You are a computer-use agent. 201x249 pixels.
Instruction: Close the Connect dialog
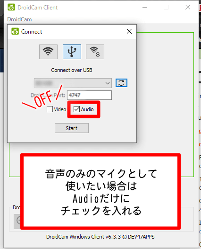pyautogui.click(x=129, y=31)
